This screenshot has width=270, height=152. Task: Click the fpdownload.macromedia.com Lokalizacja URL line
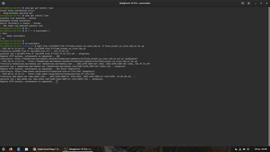[x=69, y=59]
